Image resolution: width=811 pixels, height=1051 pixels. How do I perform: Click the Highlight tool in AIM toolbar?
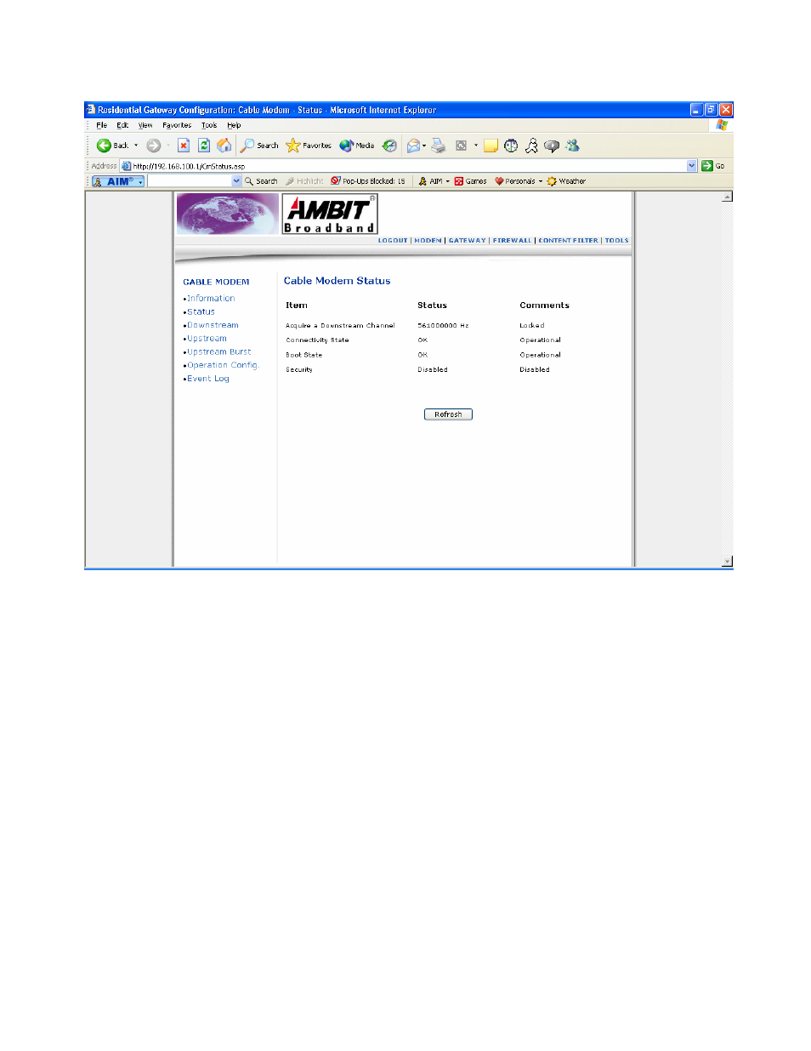(x=303, y=181)
